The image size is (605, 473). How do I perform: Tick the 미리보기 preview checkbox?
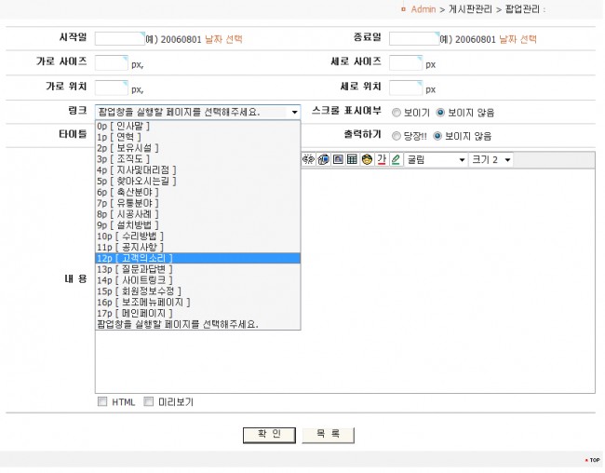(149, 402)
